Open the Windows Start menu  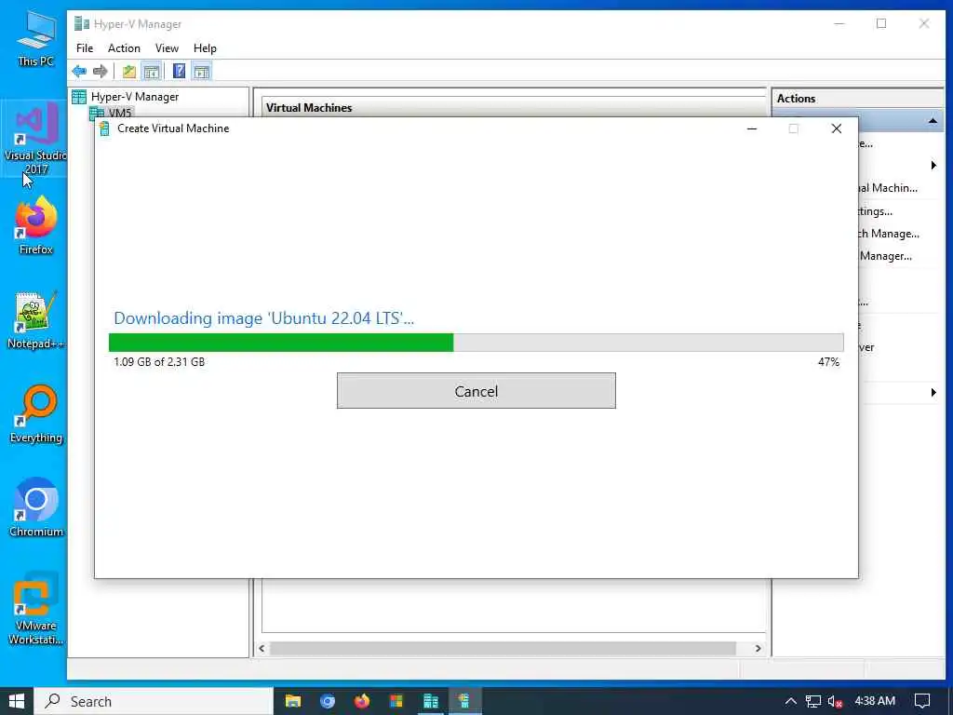coord(17,701)
